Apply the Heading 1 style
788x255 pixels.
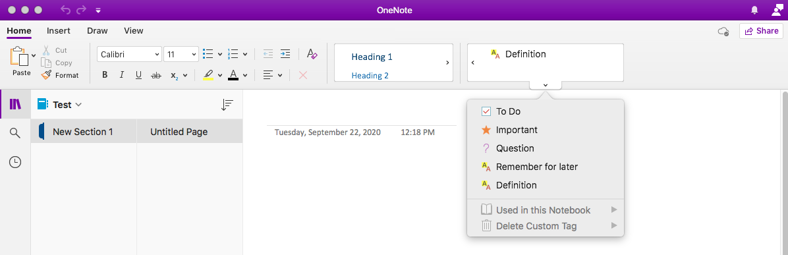tap(372, 57)
